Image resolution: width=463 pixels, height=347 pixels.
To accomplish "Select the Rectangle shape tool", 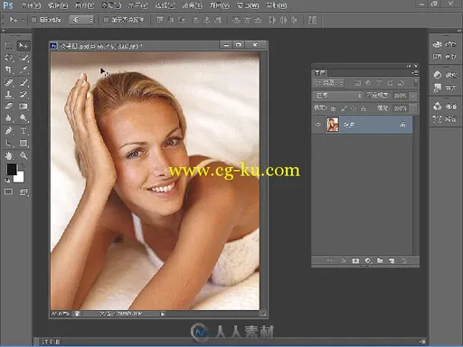I will tap(24, 143).
